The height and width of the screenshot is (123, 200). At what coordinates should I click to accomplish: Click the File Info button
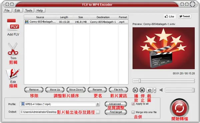tap(118, 90)
